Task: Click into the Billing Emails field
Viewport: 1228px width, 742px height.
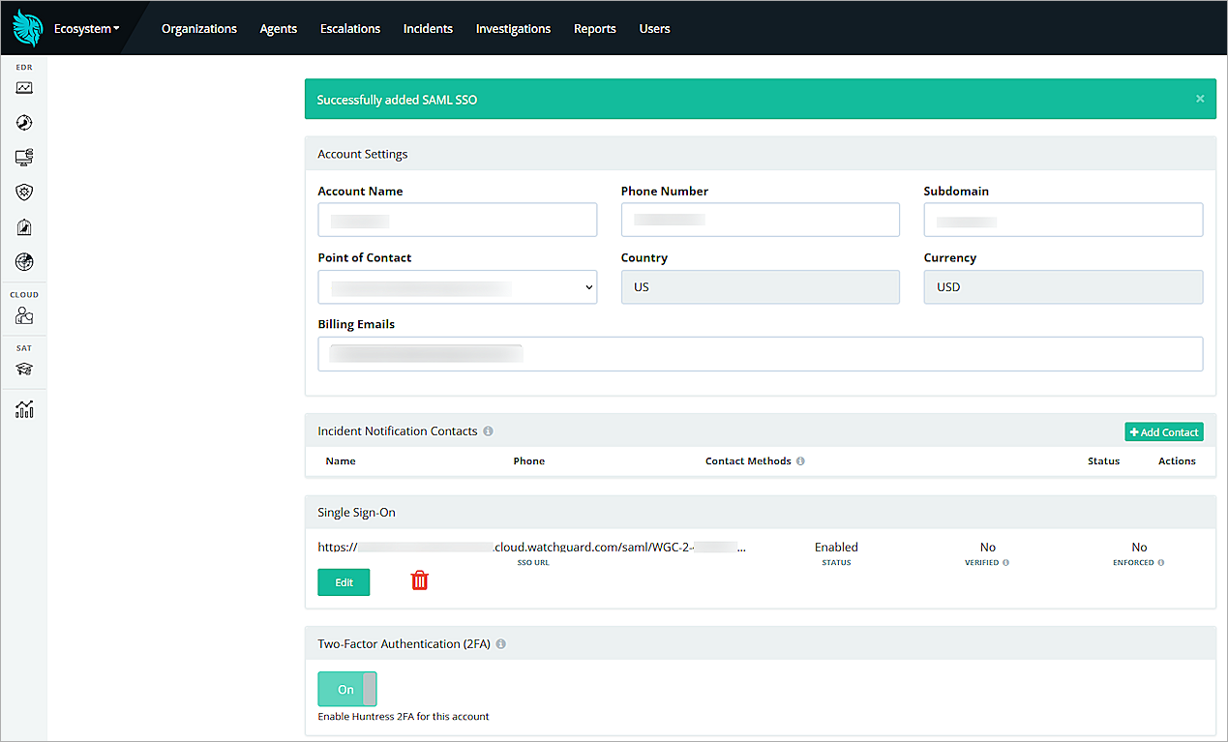Action: (760, 353)
